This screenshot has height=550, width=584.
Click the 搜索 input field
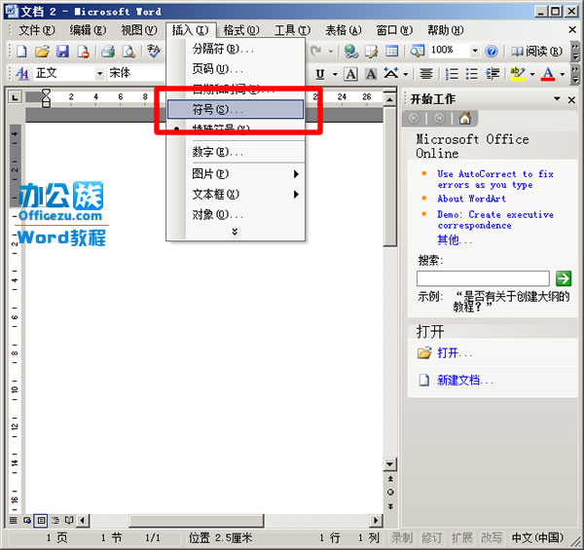483,278
